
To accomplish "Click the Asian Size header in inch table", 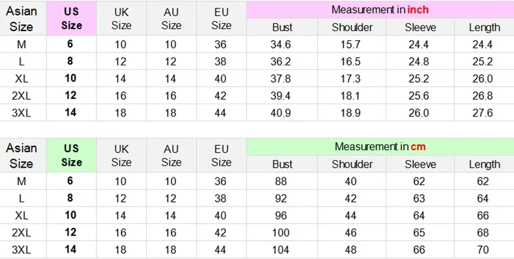I will point(21,19).
